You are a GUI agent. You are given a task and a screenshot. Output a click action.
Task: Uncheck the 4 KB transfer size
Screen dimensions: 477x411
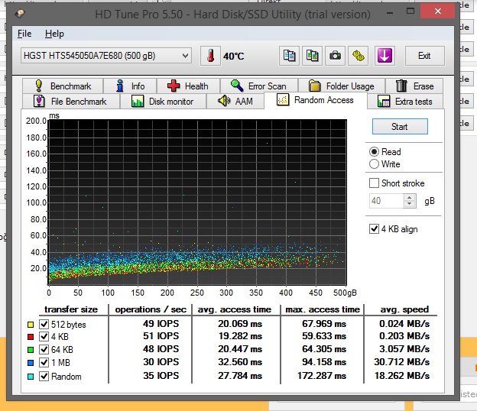pyautogui.click(x=44, y=337)
